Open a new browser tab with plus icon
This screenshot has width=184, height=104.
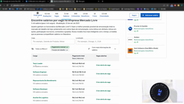tap(102, 1)
